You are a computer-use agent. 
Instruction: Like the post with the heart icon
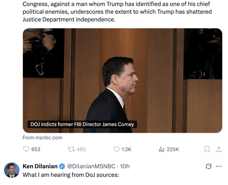pyautogui.click(x=116, y=149)
